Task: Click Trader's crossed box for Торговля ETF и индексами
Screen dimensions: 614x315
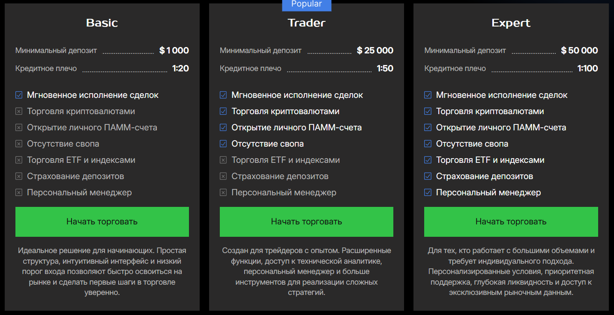Action: 223,160
